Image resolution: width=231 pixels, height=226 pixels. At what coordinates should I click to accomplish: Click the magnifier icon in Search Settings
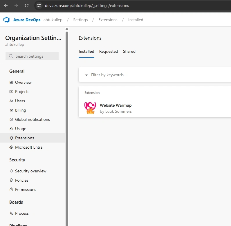(x=11, y=56)
